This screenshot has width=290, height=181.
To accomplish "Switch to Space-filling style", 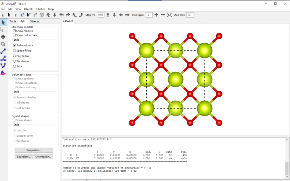I will 15,51.
